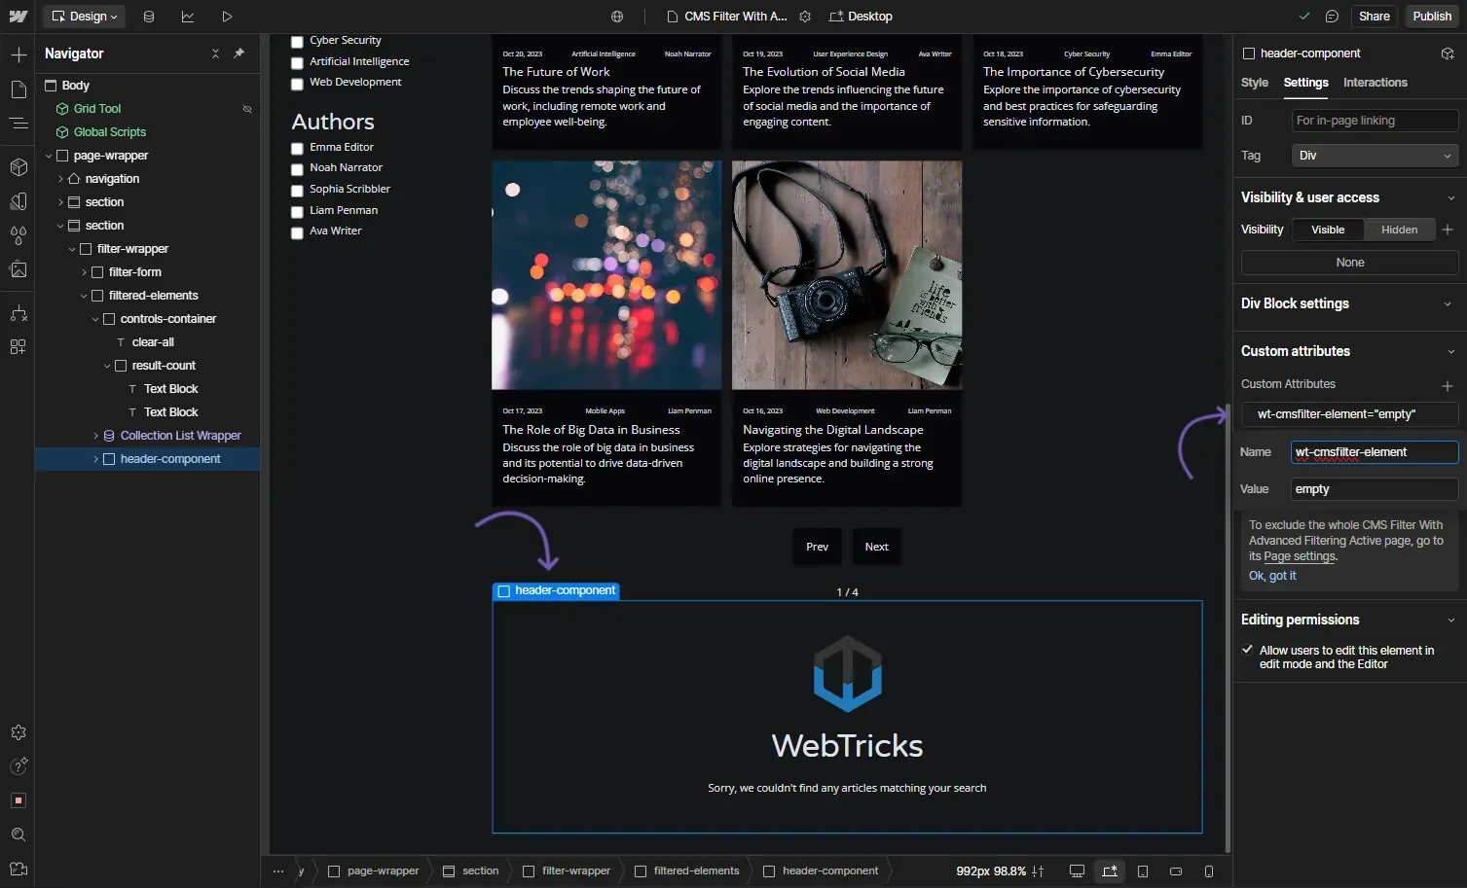Screen dimensions: 1467x888
Task: Collapse the Div Block settings section
Action: 1450,304
